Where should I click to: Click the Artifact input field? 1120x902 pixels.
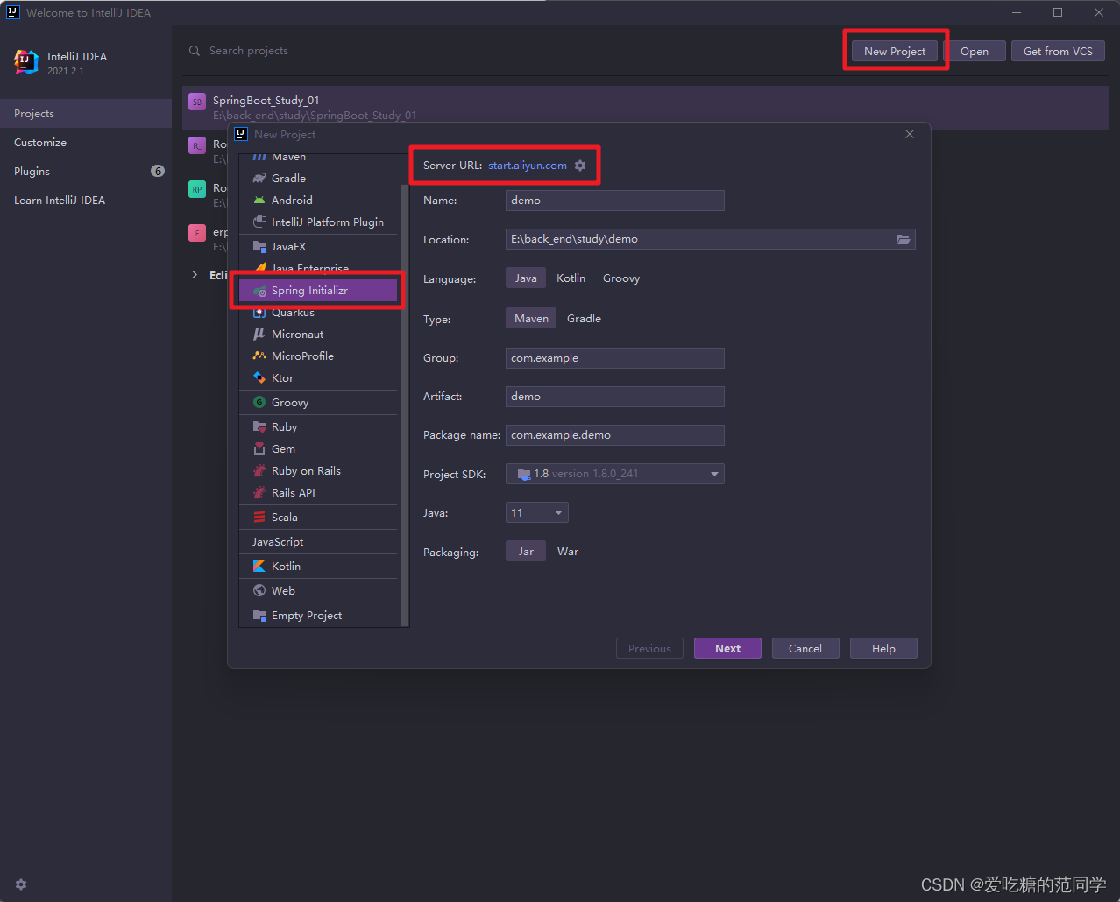coord(615,397)
